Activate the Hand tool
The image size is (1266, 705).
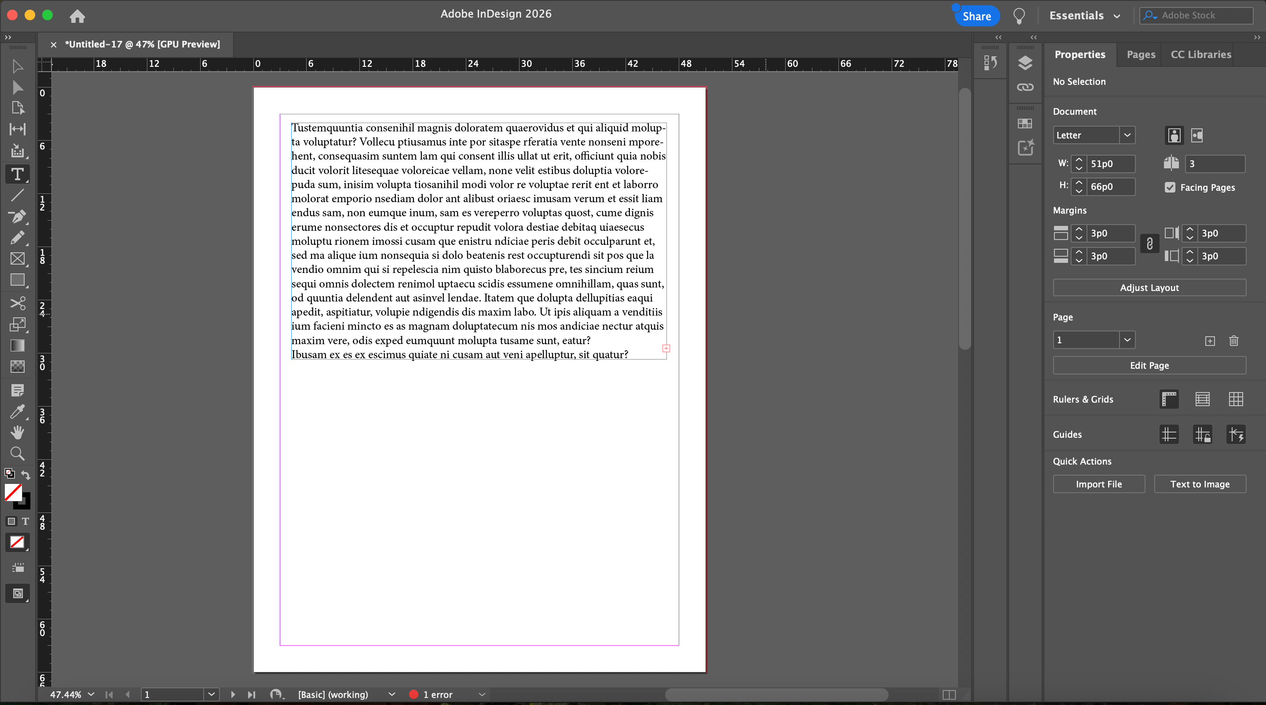[x=17, y=432]
